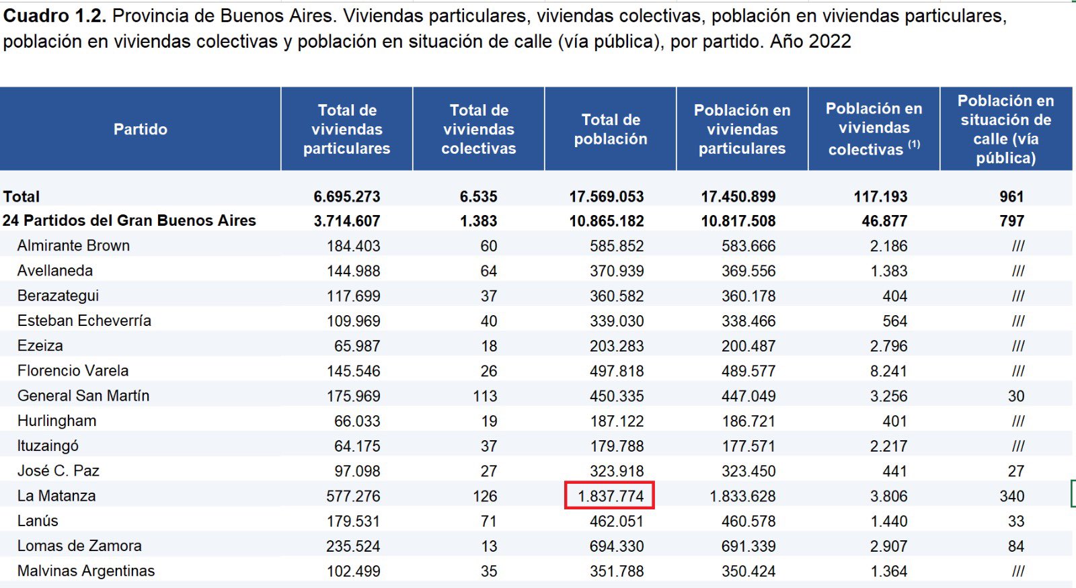
Task: Click the "Total de viviendas colectivas" header
Action: (x=478, y=129)
